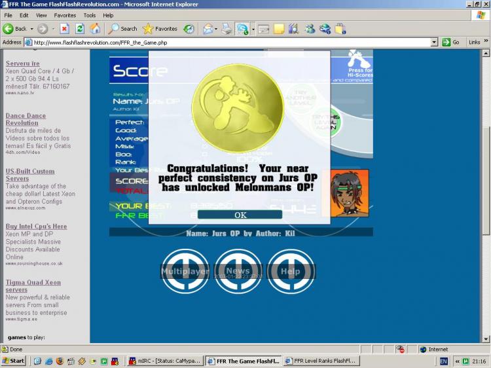This screenshot has height=368, width=491.
Task: Click the History toolbar icon
Action: pos(189,29)
